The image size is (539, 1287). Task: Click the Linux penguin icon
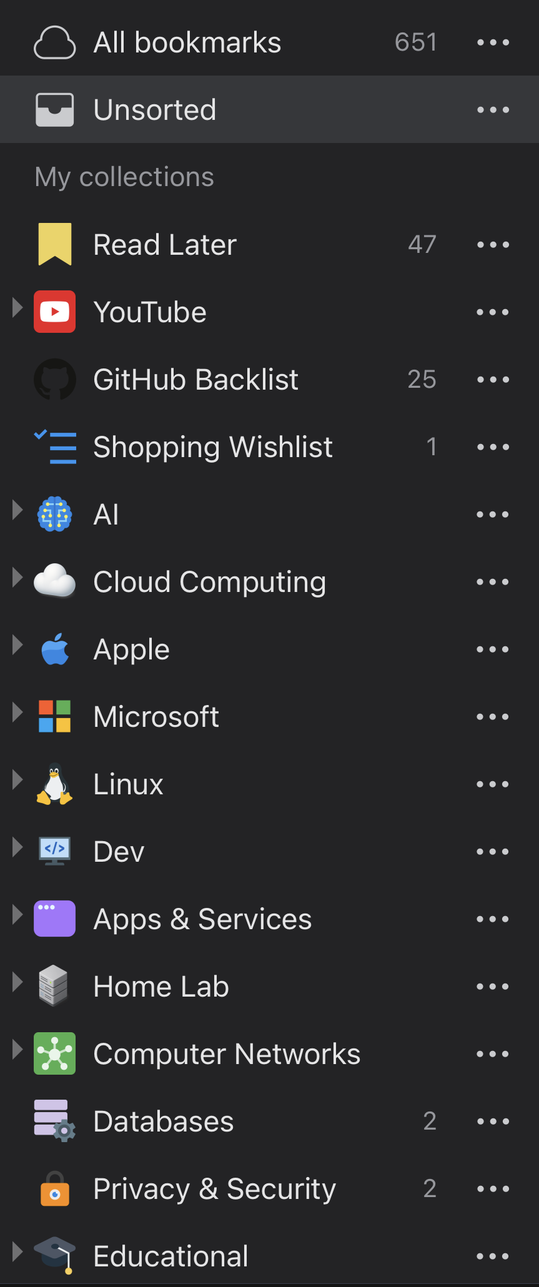(x=55, y=784)
